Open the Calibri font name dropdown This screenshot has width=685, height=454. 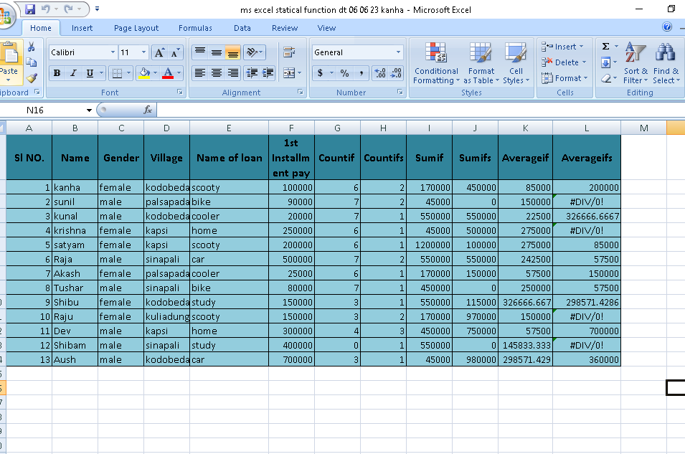pyautogui.click(x=113, y=52)
